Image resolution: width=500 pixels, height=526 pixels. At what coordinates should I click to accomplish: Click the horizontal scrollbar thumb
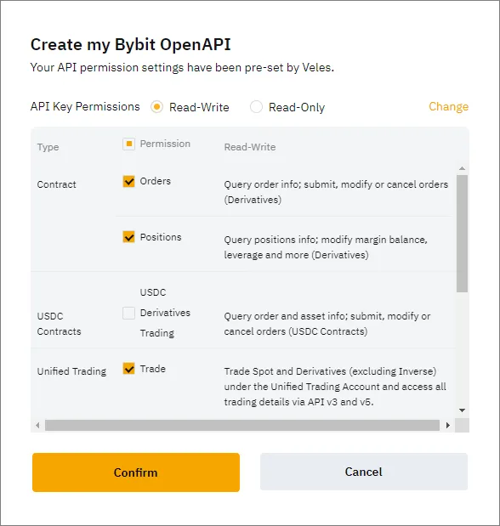coord(242,425)
